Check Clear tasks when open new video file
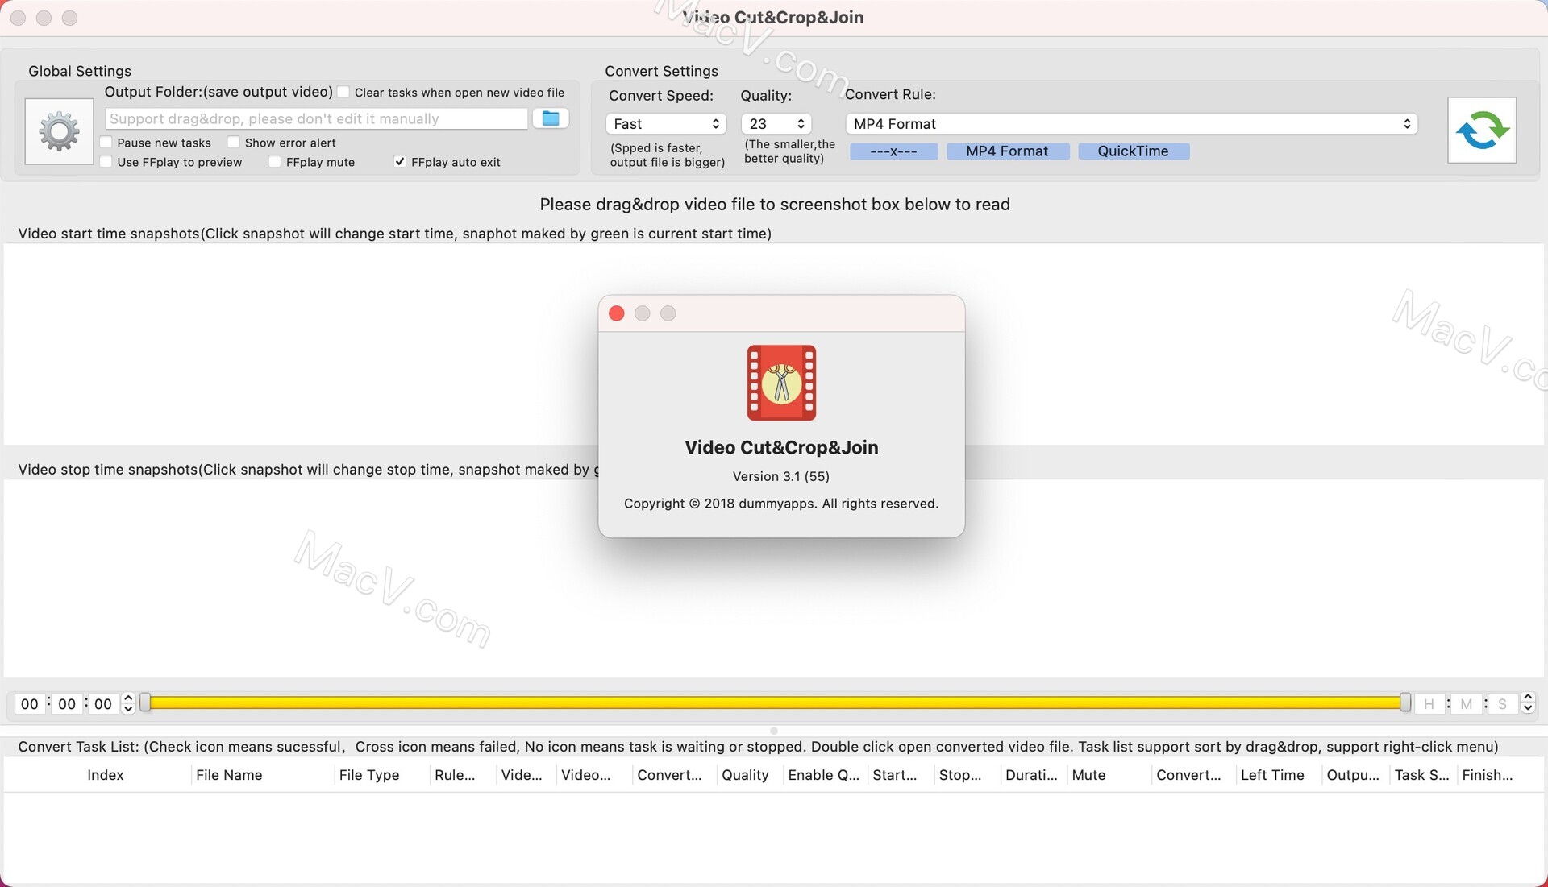The image size is (1548, 887). 343,92
